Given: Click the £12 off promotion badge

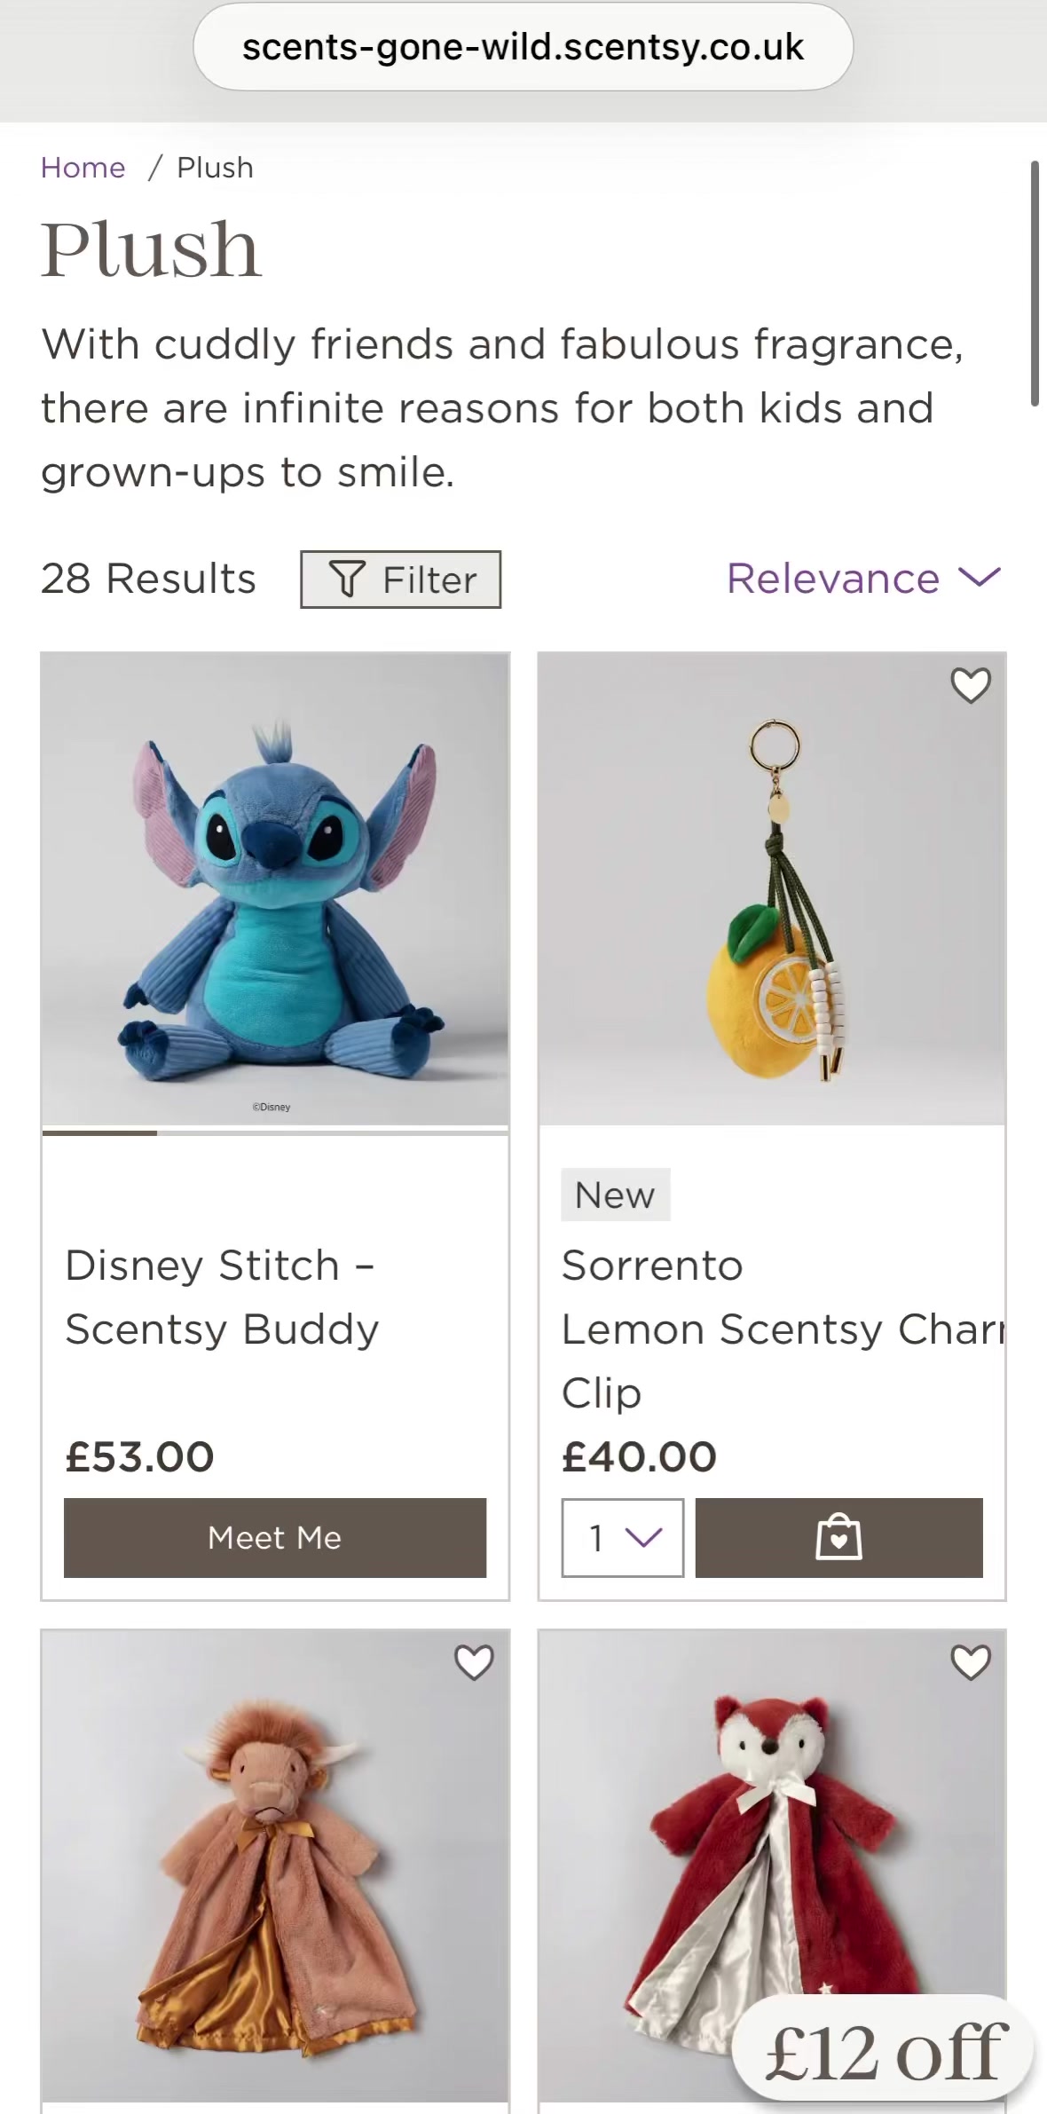Looking at the screenshot, I should [884, 2052].
